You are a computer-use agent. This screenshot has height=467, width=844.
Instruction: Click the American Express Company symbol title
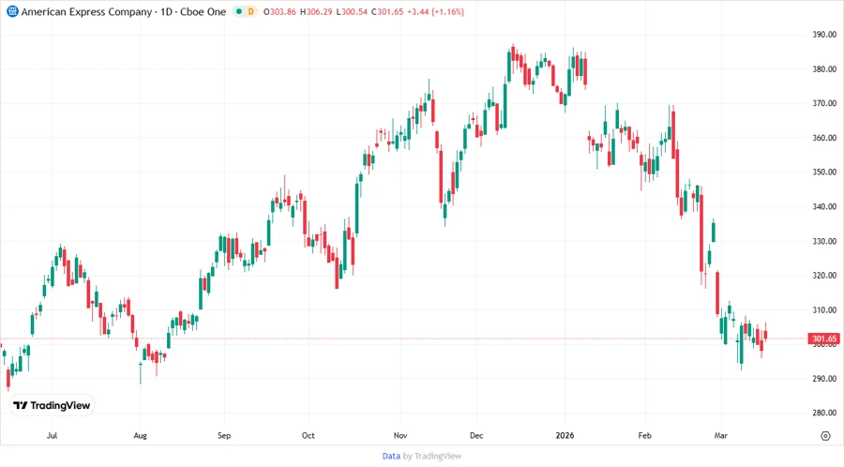coord(86,12)
